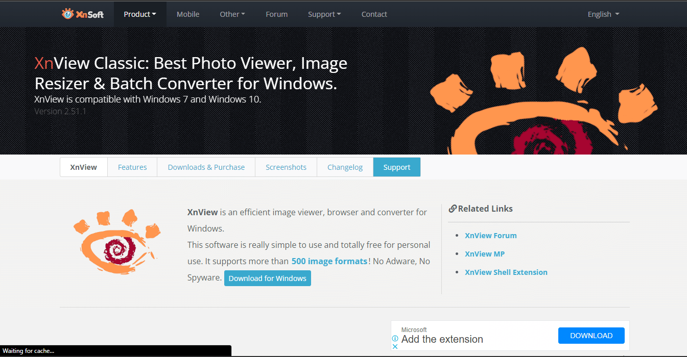Open the Forum nav item

(x=277, y=14)
